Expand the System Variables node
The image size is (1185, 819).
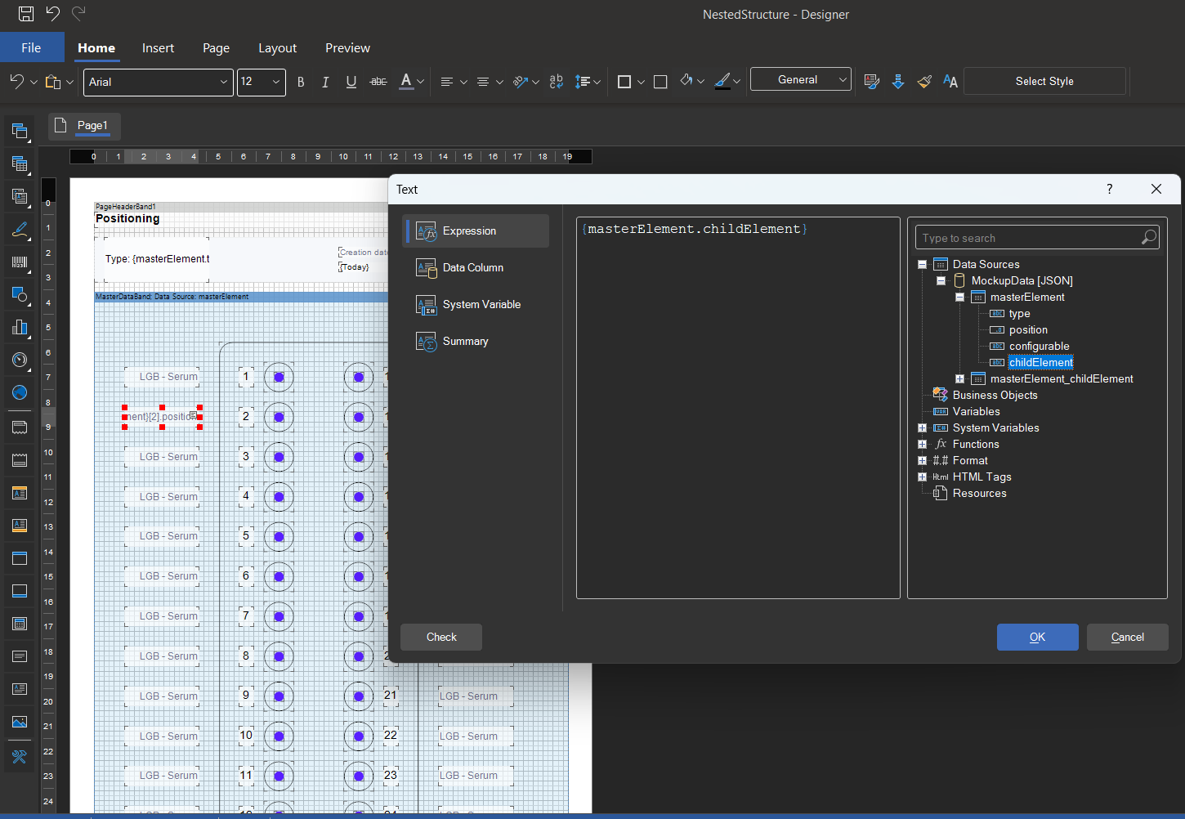pyautogui.click(x=922, y=427)
